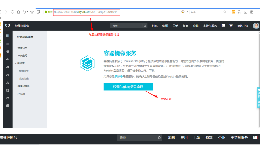Screen dimensions: 260x145
Task: Open reader mode page icon
Action: click(x=38, y=12)
